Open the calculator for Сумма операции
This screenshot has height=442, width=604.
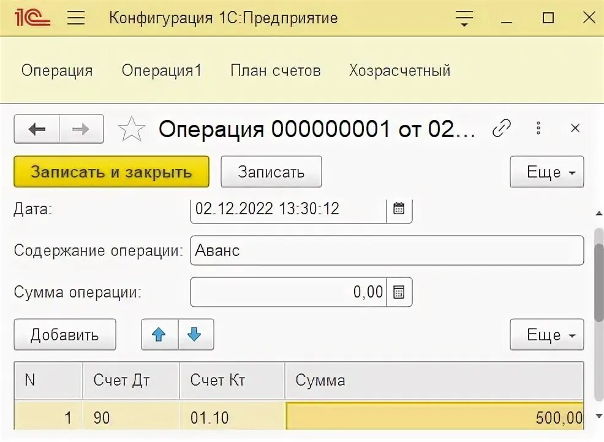click(399, 292)
